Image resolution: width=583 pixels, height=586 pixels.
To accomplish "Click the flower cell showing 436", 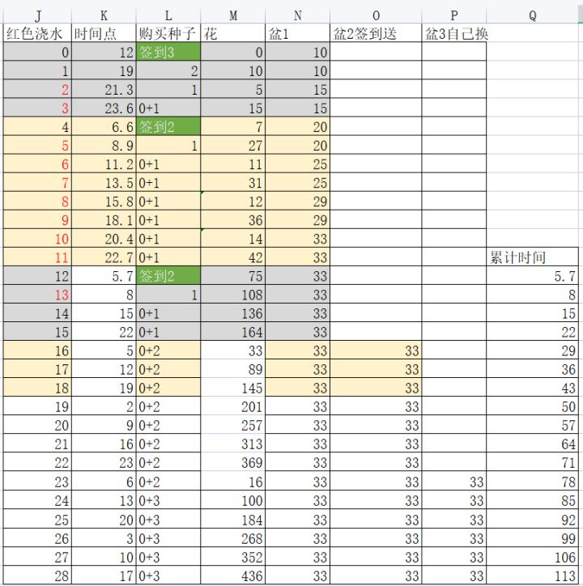I will tap(233, 575).
